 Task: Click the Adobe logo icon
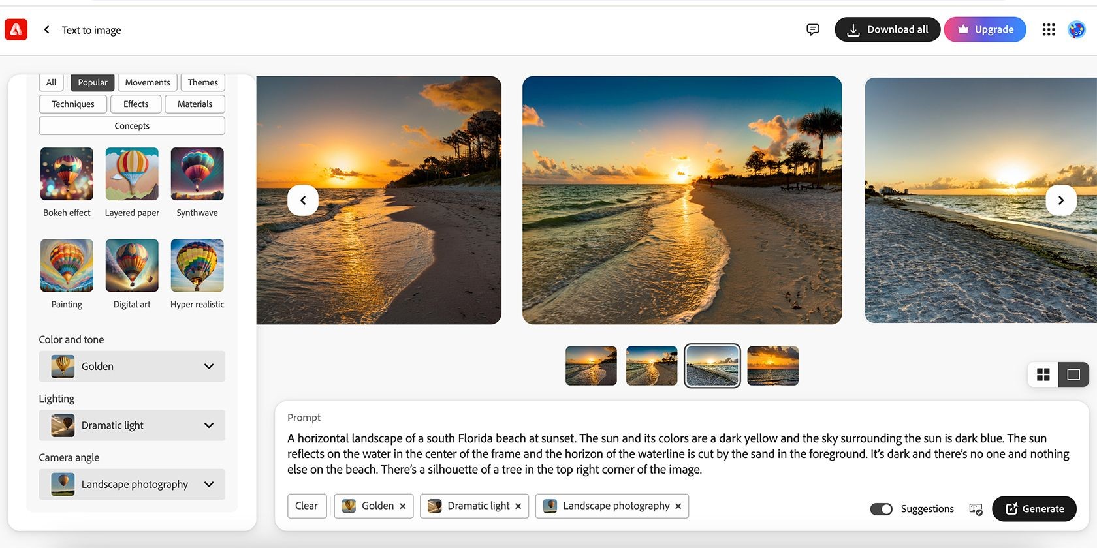(16, 29)
